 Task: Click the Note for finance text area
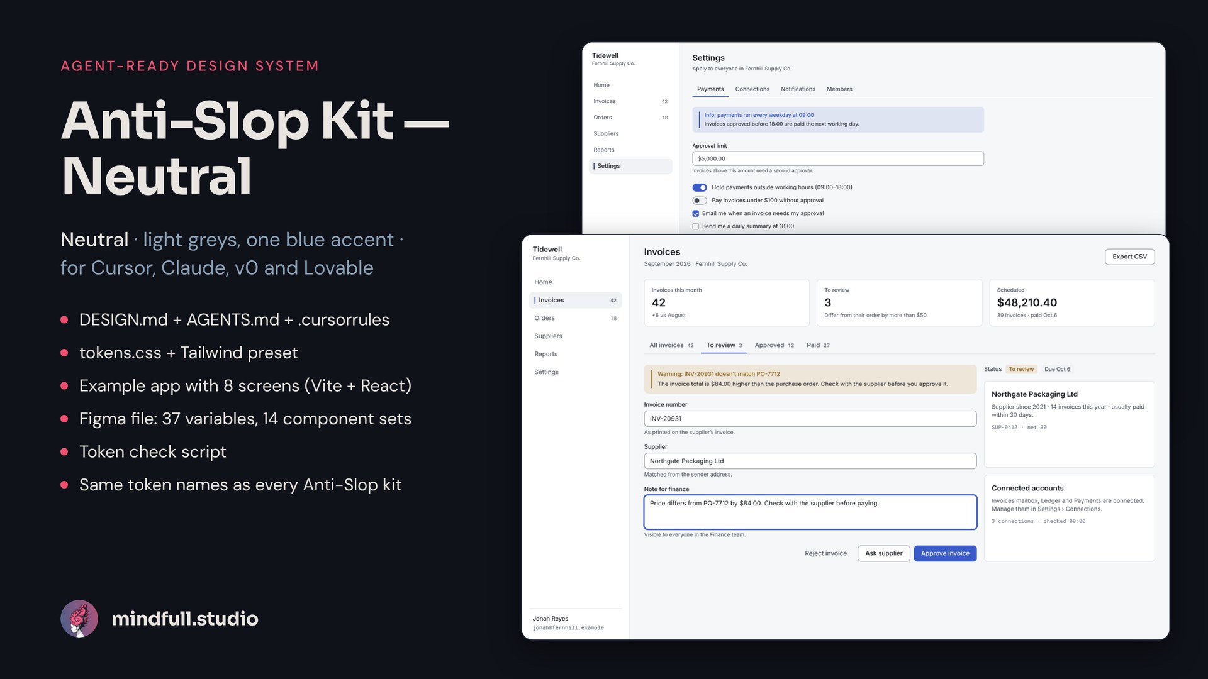[x=810, y=512]
